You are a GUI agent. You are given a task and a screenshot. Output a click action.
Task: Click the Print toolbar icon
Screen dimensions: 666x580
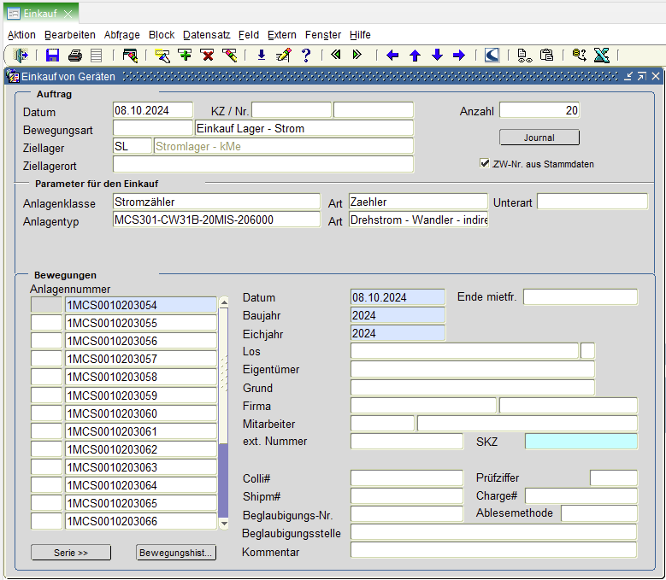74,56
